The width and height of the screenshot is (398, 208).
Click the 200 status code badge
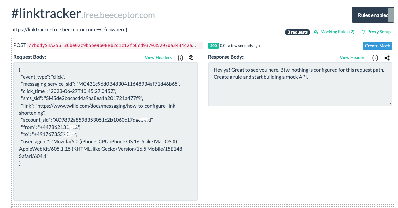[x=213, y=46]
